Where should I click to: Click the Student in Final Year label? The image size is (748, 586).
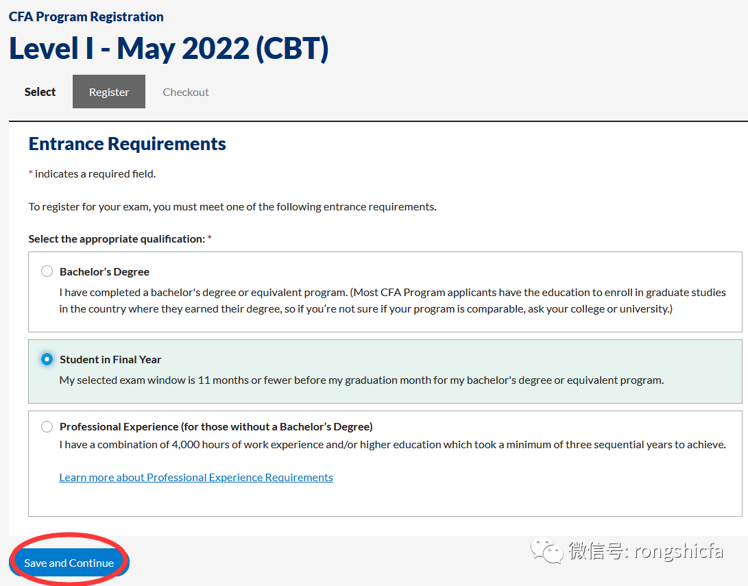110,359
